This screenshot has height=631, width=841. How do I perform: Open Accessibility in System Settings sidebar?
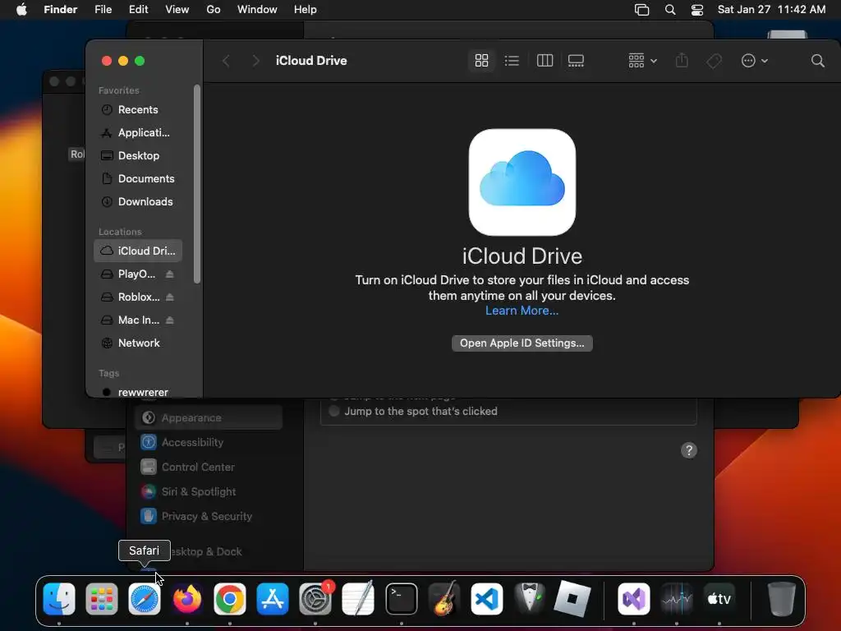(x=209, y=442)
